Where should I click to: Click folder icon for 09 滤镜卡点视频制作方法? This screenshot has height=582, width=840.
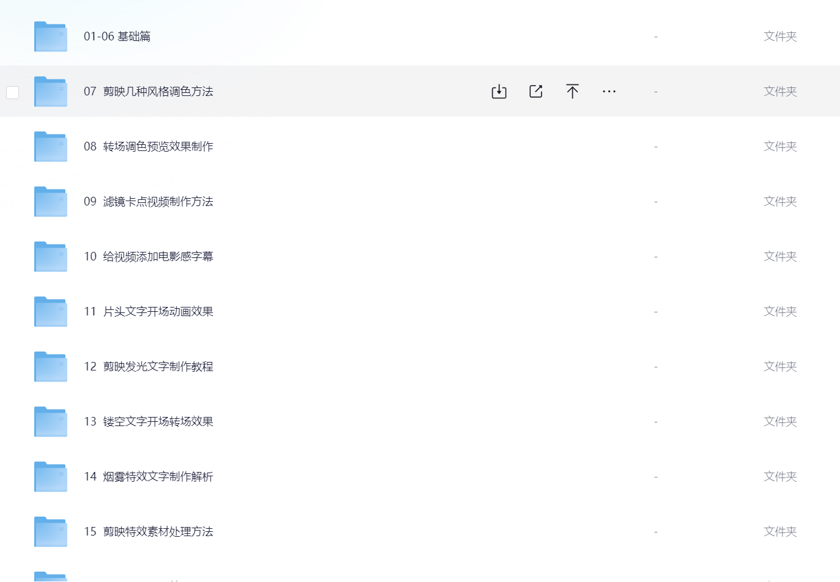pos(51,202)
